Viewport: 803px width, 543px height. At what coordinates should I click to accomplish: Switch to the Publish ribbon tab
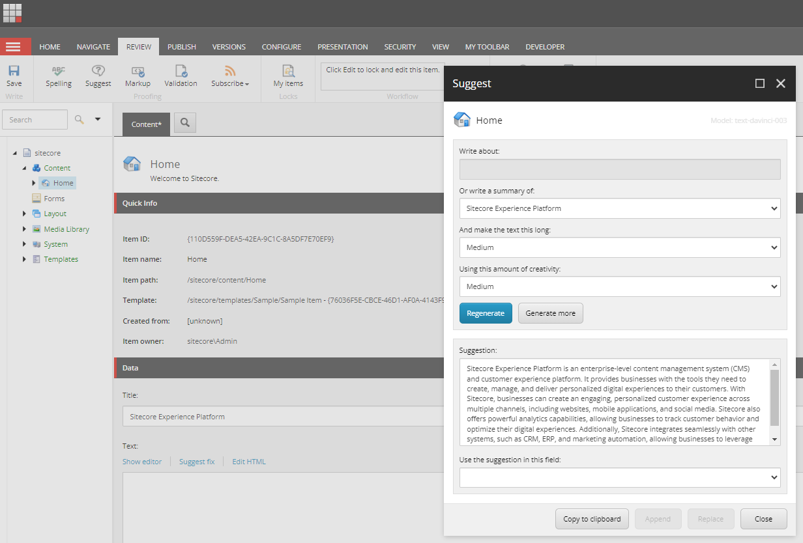point(181,47)
